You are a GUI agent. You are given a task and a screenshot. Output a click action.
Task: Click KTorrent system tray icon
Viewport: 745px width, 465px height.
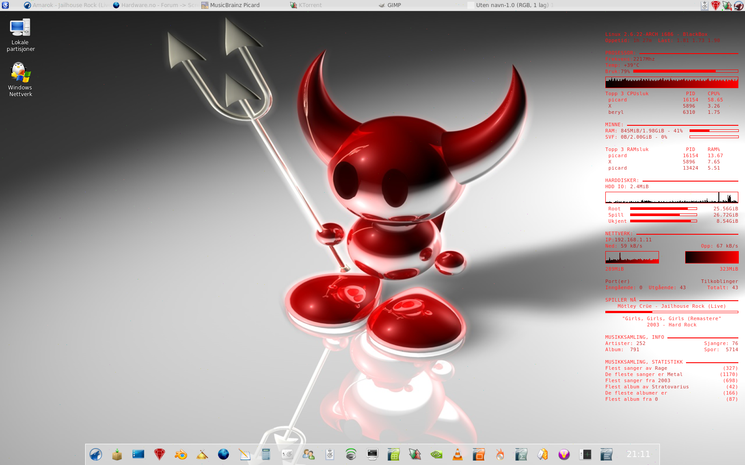click(x=727, y=5)
